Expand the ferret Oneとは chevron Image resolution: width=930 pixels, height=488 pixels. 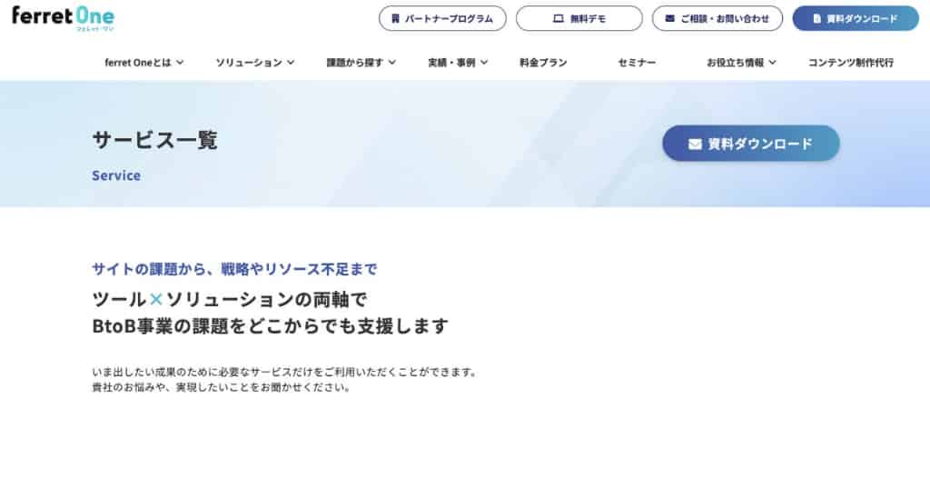click(x=180, y=63)
